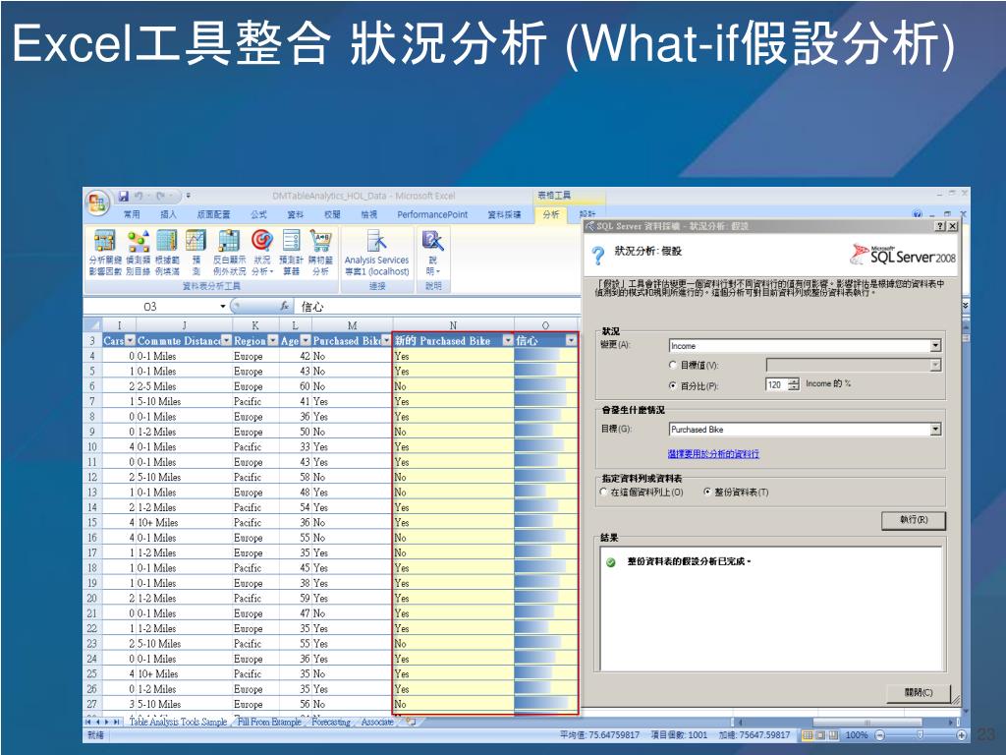Click the green completed checkmark result icon
The image size is (1006, 755).
click(611, 562)
